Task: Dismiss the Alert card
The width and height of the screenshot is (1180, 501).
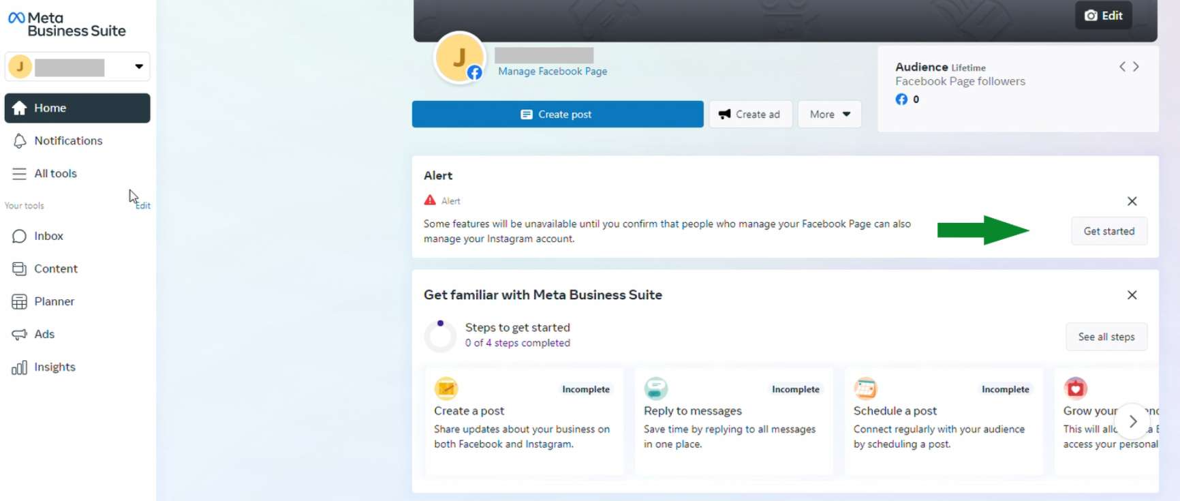Action: [1132, 201]
